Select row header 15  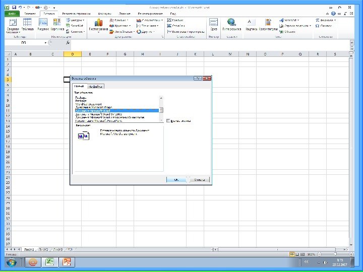[x=8, y=131]
